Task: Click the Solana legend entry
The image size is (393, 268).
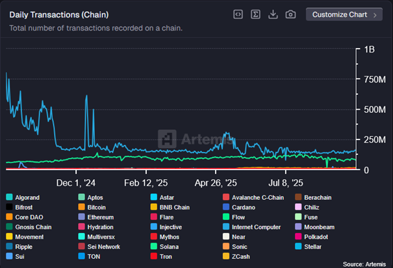Action: click(x=164, y=247)
